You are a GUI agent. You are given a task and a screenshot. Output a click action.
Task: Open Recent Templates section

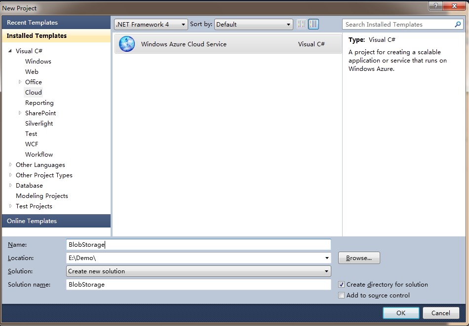(x=56, y=22)
